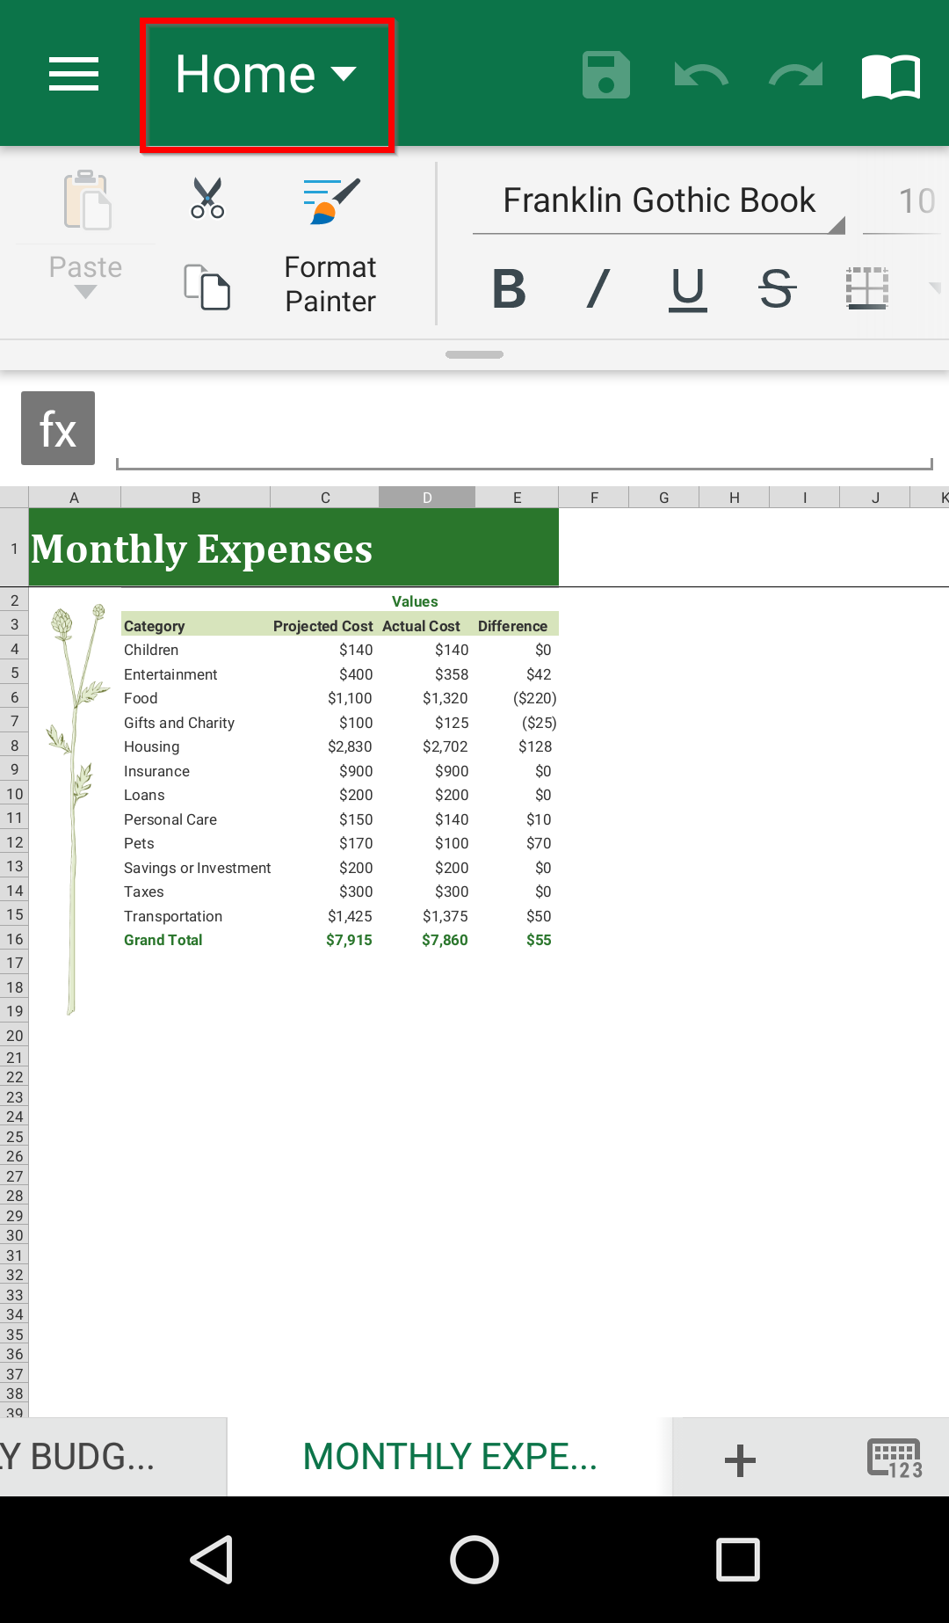Copy selection with the copy icon
Screen dimensions: 949x1623
(x=207, y=287)
